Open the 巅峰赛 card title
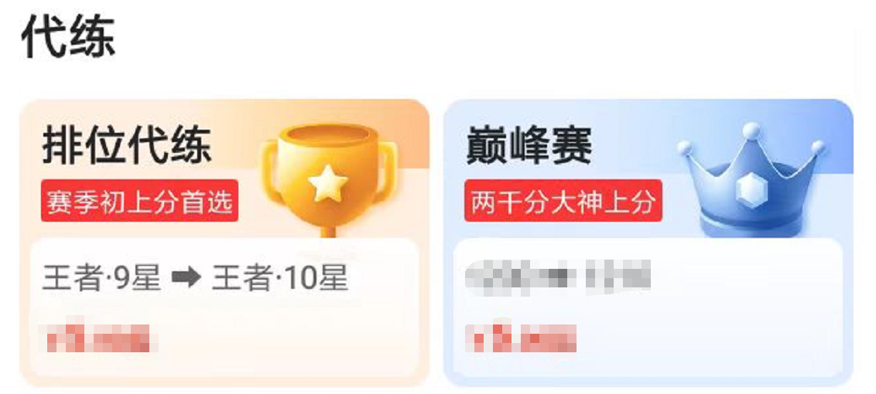This screenshot has height=394, width=876. pos(529,146)
